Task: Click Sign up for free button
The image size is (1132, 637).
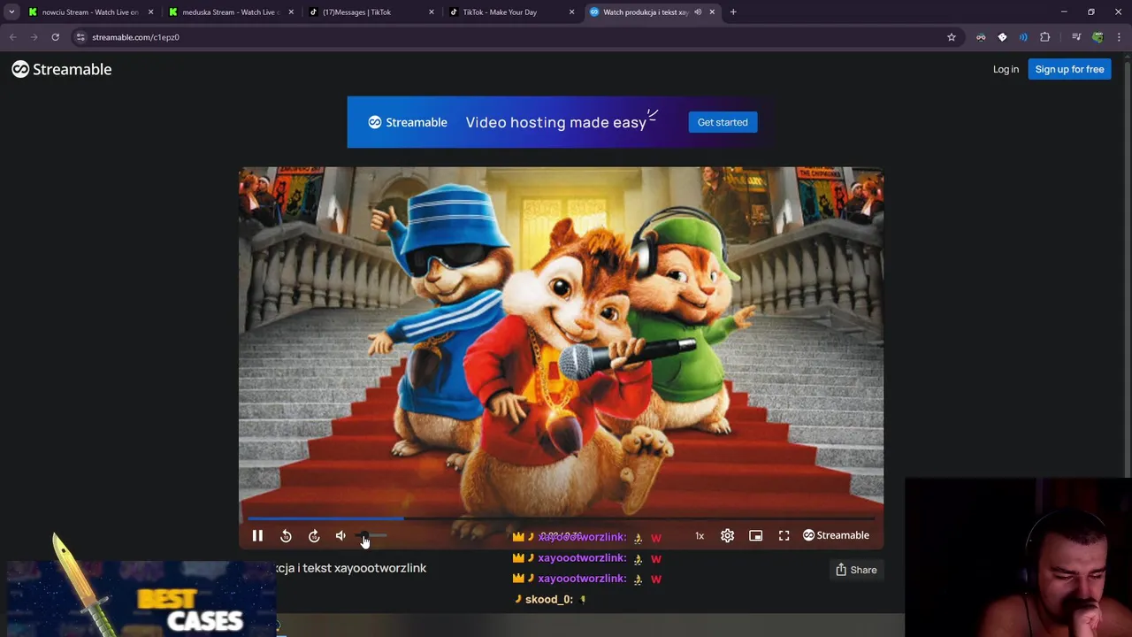Action: click(x=1069, y=69)
